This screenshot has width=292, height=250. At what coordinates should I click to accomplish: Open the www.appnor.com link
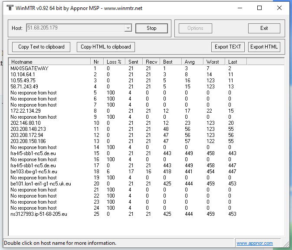click(254, 243)
